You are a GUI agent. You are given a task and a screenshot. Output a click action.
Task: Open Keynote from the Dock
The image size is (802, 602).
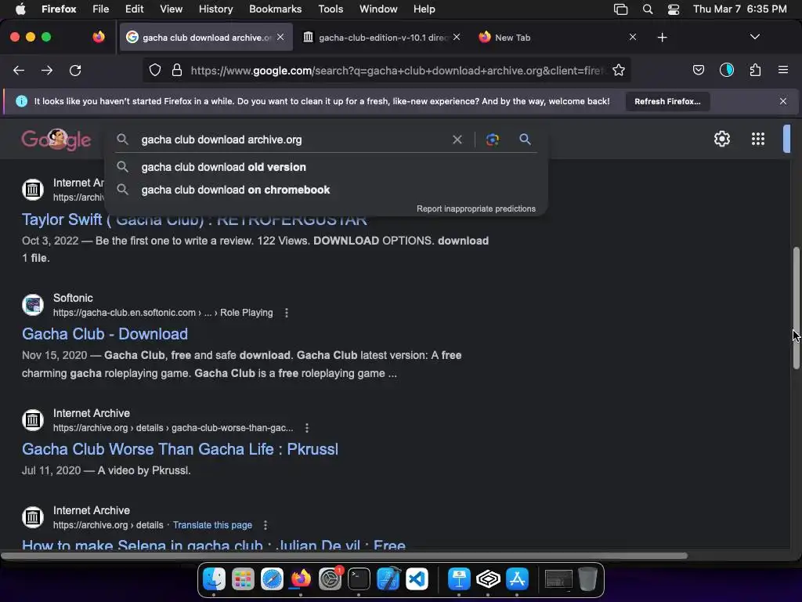pyautogui.click(x=459, y=579)
